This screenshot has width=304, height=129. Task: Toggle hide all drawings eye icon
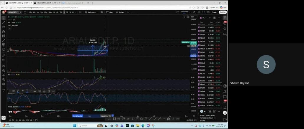pyautogui.click(x=4, y=80)
